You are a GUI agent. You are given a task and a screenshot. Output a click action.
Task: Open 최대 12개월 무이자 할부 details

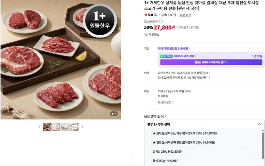click(184, 77)
